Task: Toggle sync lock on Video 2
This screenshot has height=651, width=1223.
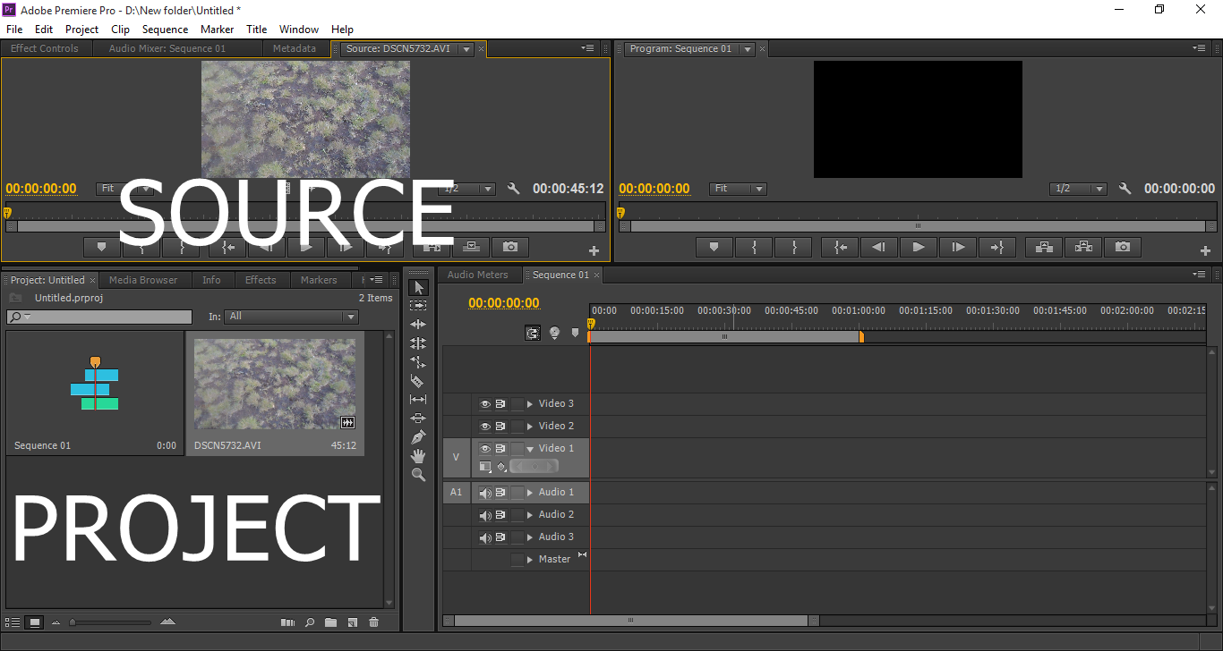Action: [x=500, y=427]
